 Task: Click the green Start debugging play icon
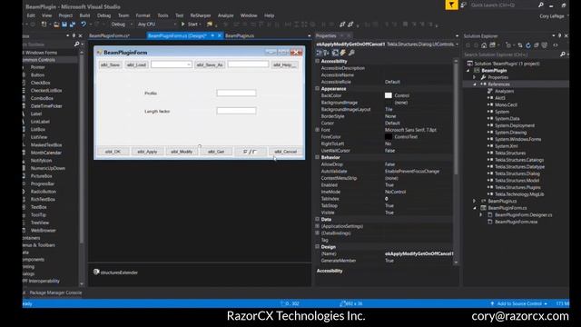[x=182, y=25]
